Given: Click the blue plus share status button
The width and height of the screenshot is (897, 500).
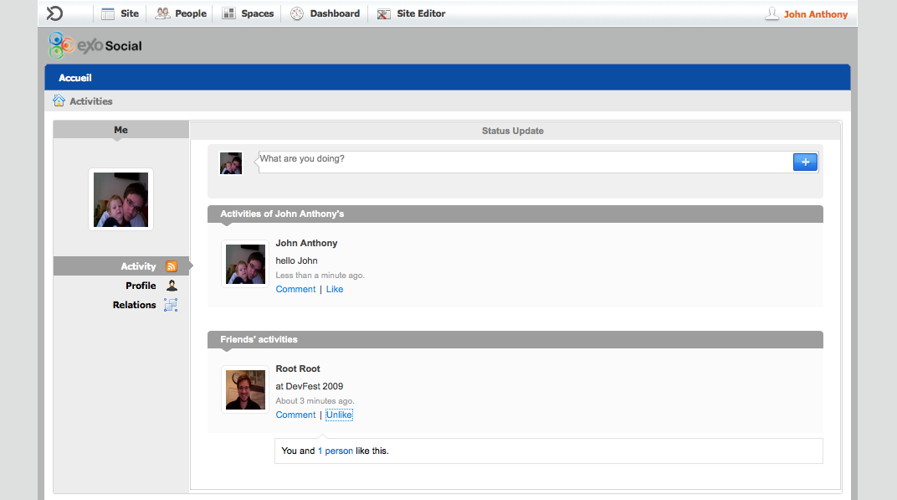Looking at the screenshot, I should tap(804, 162).
